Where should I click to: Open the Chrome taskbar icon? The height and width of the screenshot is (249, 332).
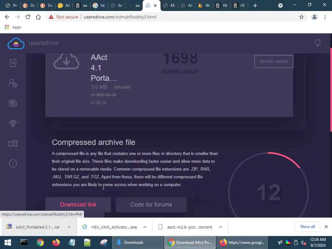[x=40, y=243]
